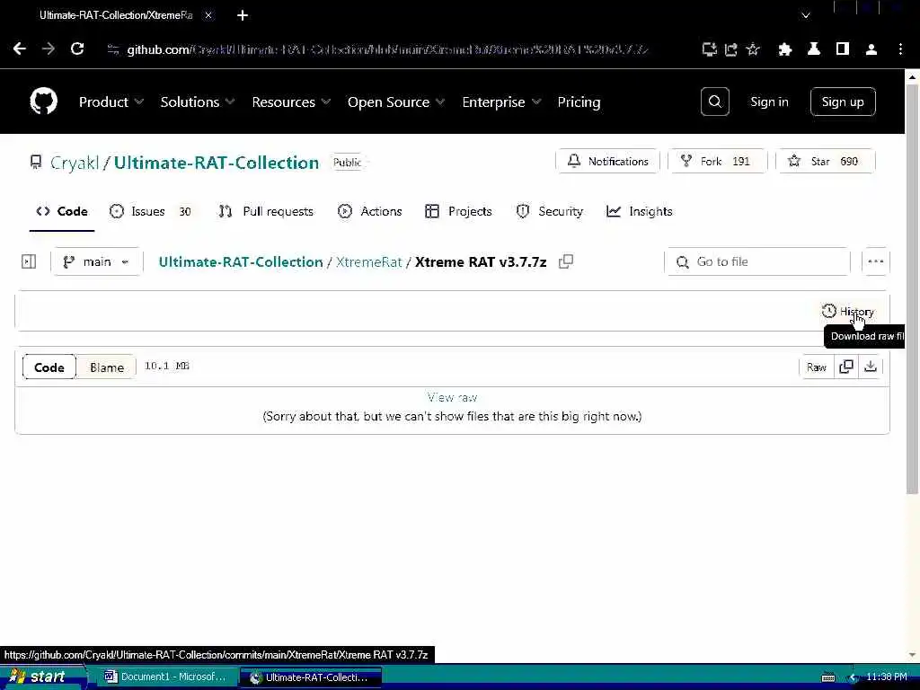Open the browser profile icon
The width and height of the screenshot is (920, 690).
871,49
